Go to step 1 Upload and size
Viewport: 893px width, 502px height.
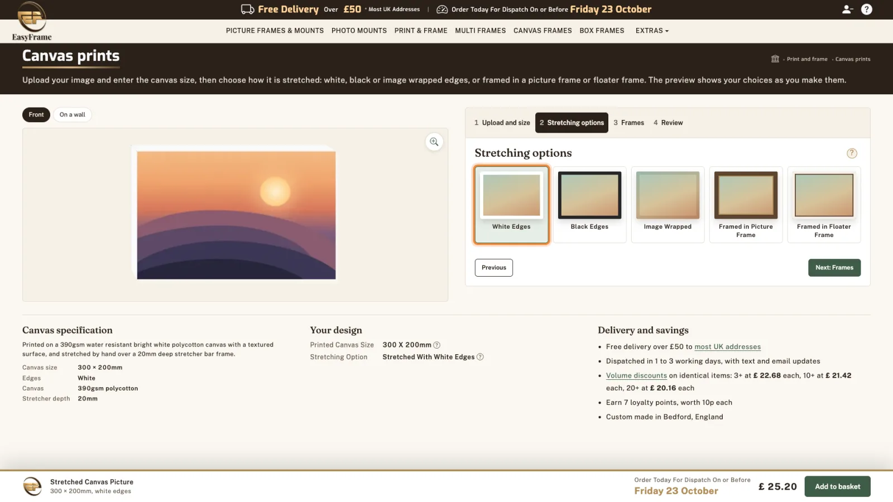[x=502, y=123]
